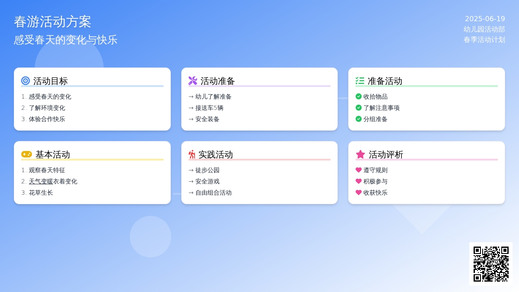
Task: Click the subtitle 感受春天的变化与快乐
Action: tap(66, 40)
